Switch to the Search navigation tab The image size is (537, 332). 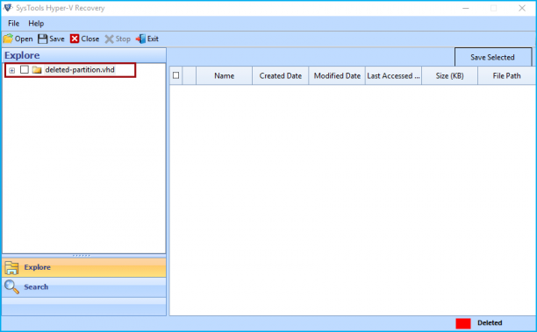tap(84, 286)
